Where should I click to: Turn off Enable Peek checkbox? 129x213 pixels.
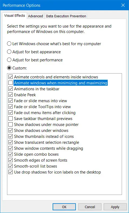[x=11, y=95]
